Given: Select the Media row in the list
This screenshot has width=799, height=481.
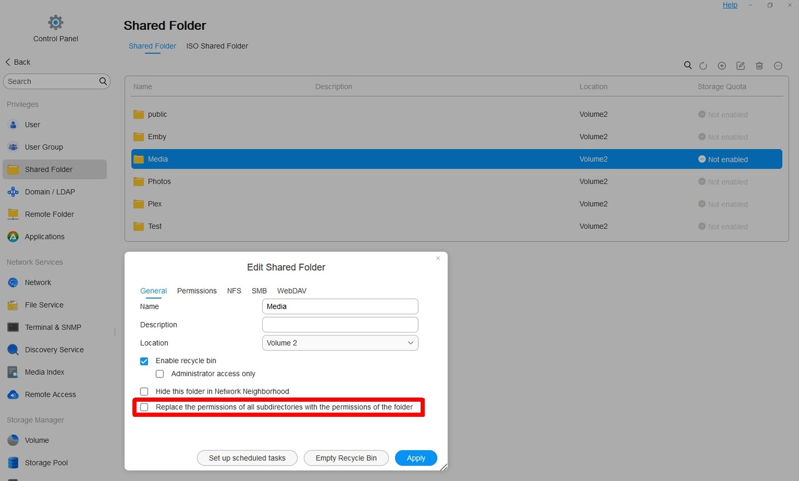Looking at the screenshot, I should pos(456,159).
